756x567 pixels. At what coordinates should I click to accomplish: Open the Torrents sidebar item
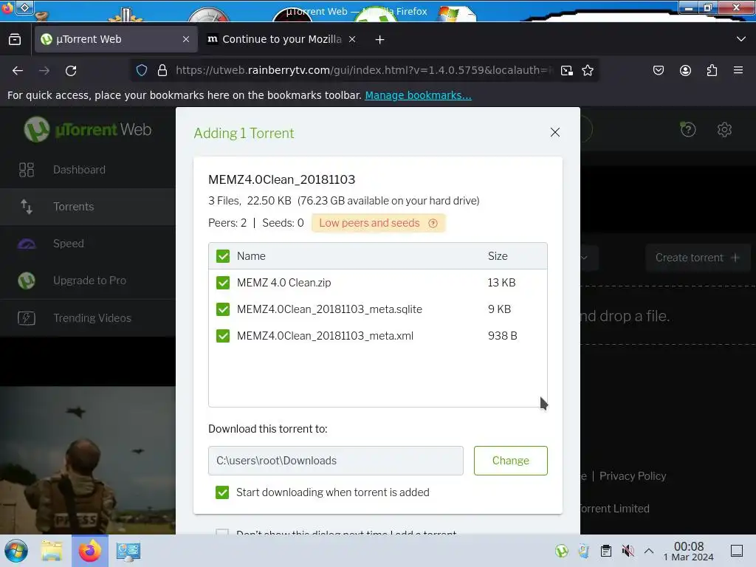click(87, 207)
